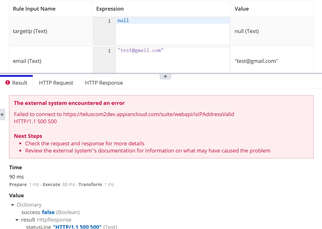This screenshot has width=322, height=229.
Task: Click the left-arrow side panel handle
Action: pos(2,115)
